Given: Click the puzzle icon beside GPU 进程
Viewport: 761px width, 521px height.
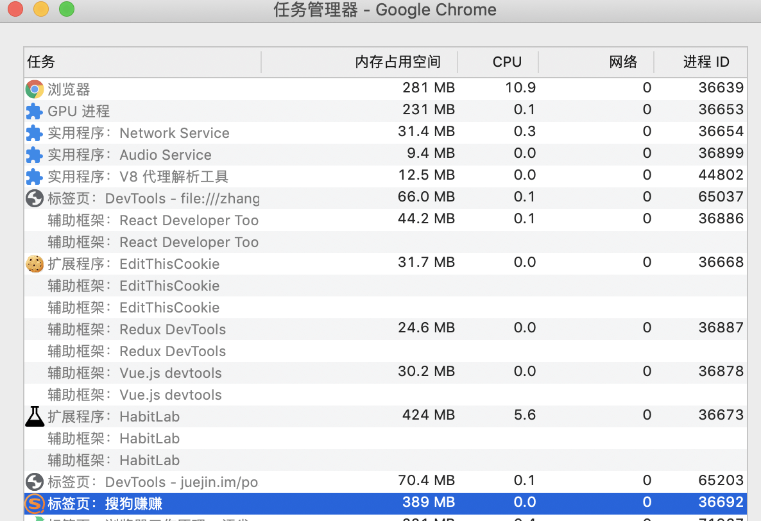Looking at the screenshot, I should point(35,111).
